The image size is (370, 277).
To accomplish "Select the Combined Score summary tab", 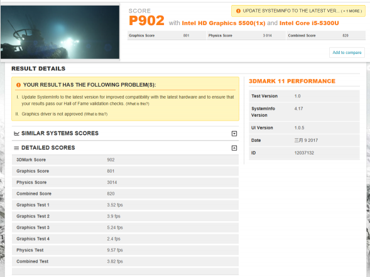I will click(326, 35).
